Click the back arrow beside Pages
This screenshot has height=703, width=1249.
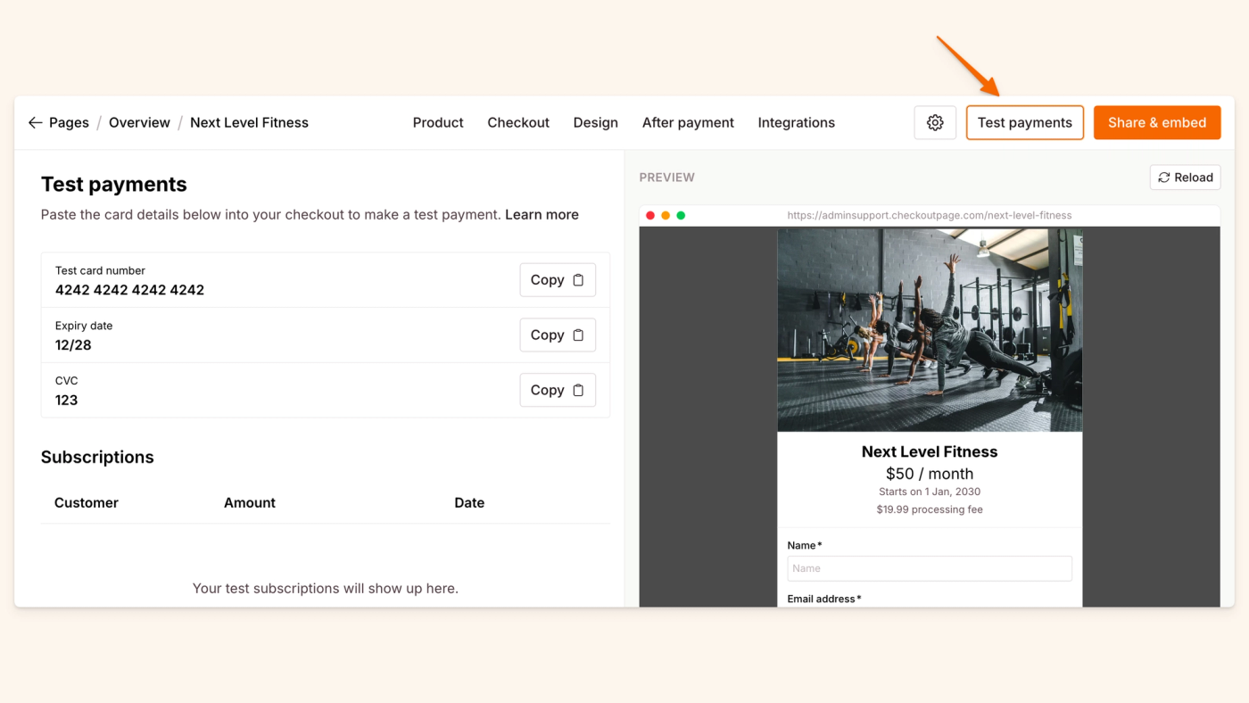tap(35, 123)
